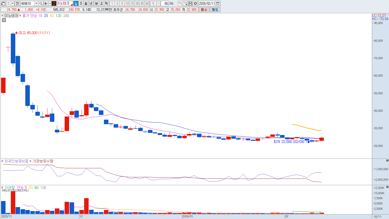Switch to the 월 monthly chart period
The height and width of the screenshot is (219, 389).
pyautogui.click(x=86, y=3)
